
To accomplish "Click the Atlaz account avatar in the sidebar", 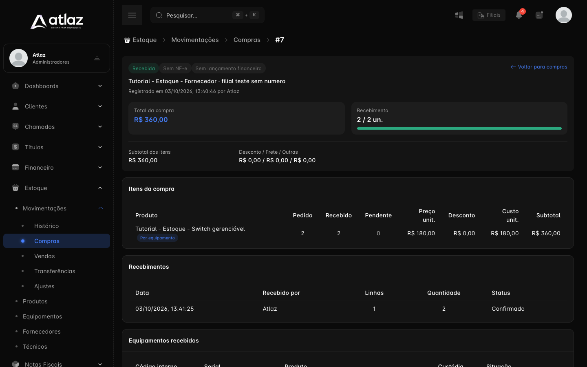I will click(x=18, y=58).
